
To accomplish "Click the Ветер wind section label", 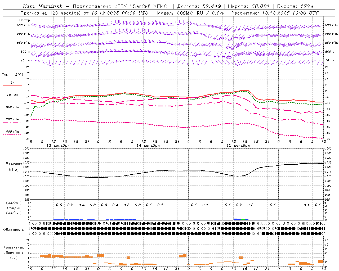I will 25,20.
